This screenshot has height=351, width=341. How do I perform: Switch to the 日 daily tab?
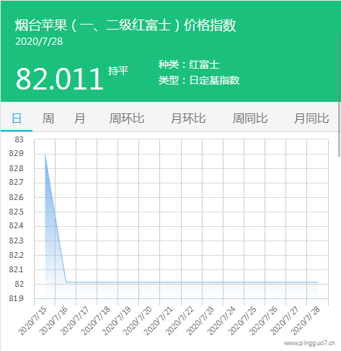coord(17,118)
